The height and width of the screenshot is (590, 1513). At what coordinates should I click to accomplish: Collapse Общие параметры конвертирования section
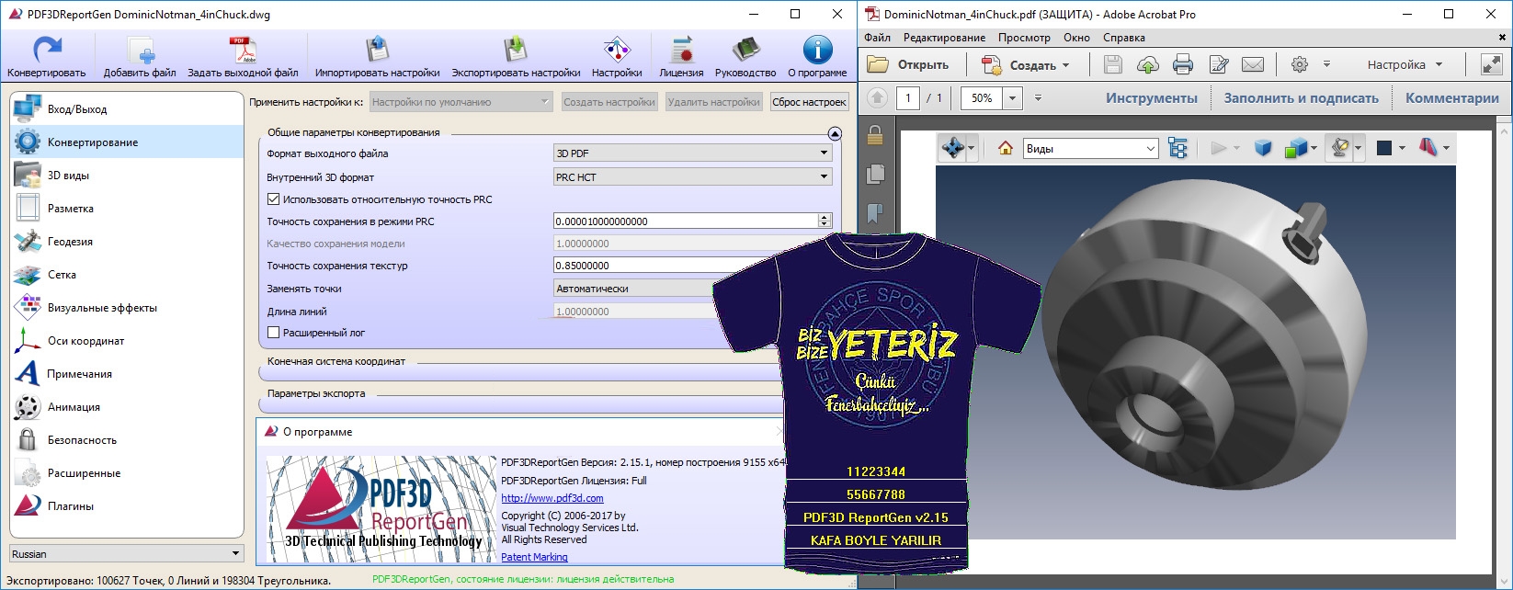[x=835, y=133]
